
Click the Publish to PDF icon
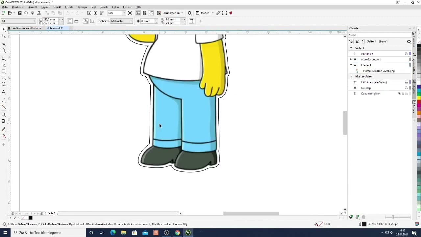[x=102, y=13]
